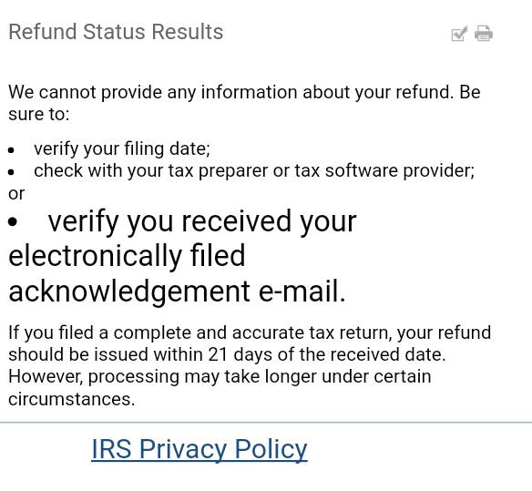532x491 pixels.
Task: Click the large 'verify you received your' text
Action: [202, 222]
